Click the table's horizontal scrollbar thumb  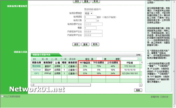pyautogui.click(x=62, y=85)
